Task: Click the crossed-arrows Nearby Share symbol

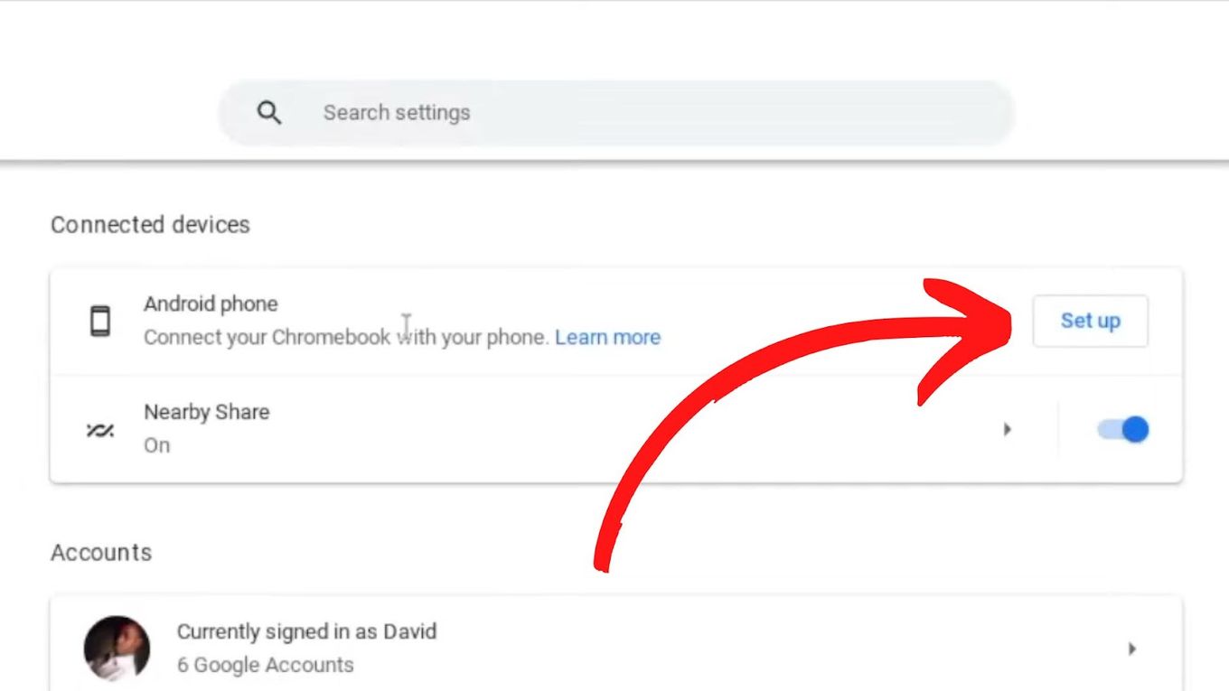Action: (x=99, y=428)
